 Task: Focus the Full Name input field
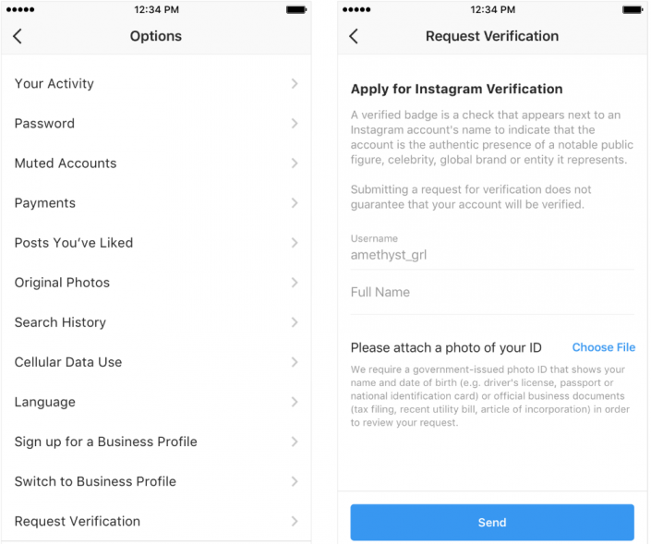point(491,293)
